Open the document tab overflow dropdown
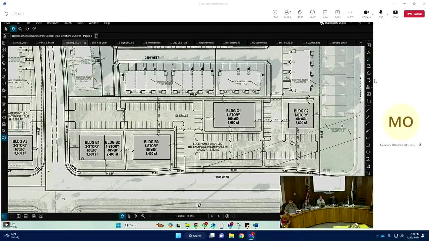429x241 pixels. point(361,43)
